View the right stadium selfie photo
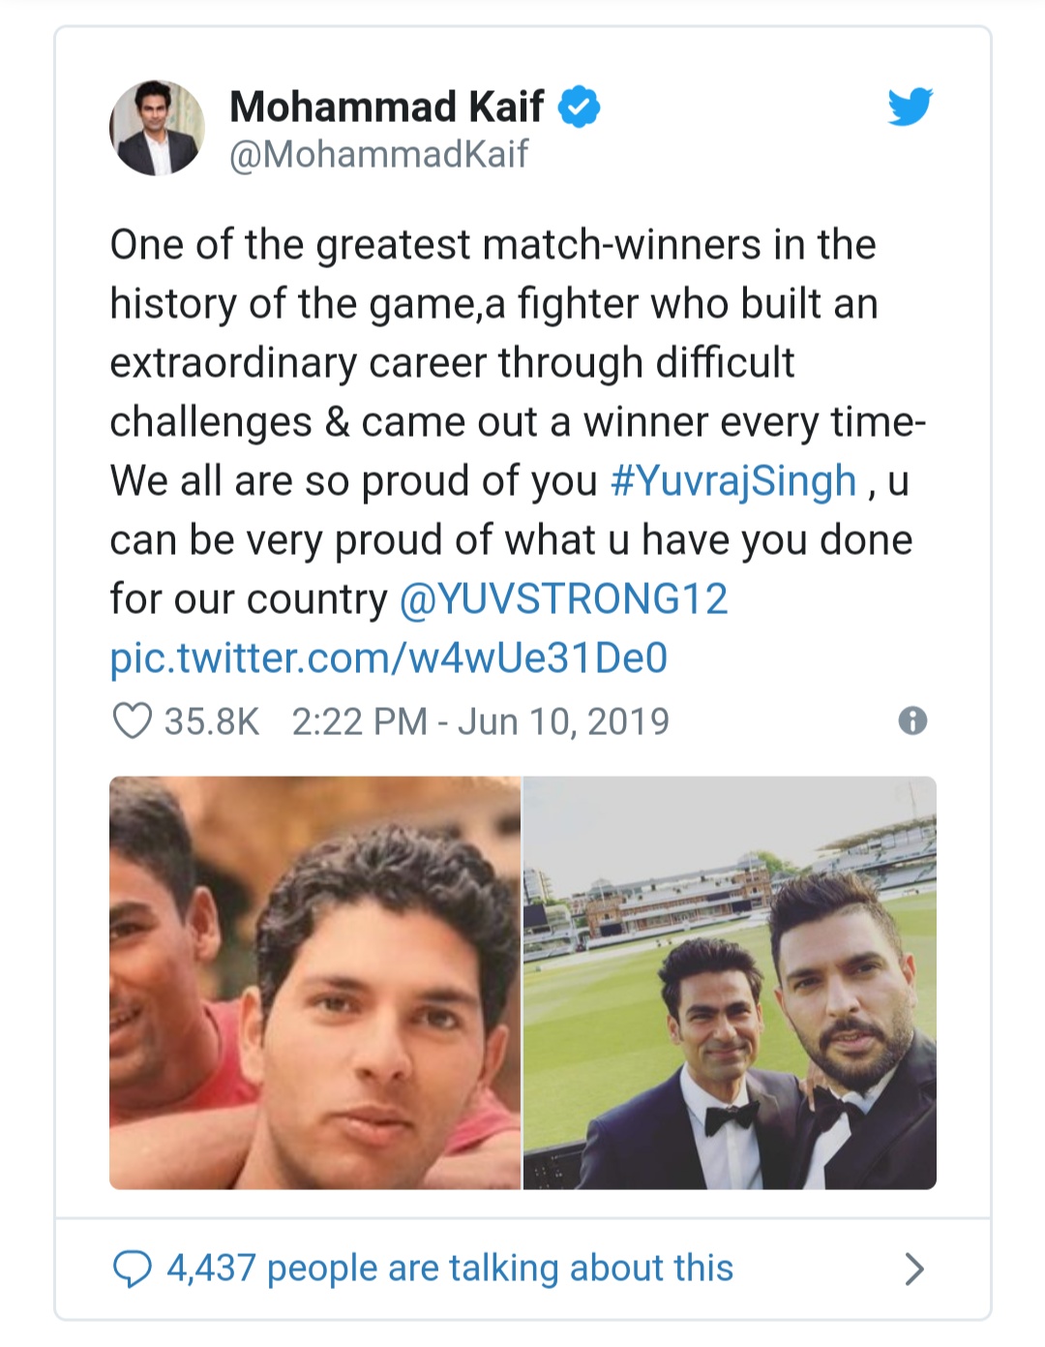The height and width of the screenshot is (1347, 1045). (x=730, y=983)
